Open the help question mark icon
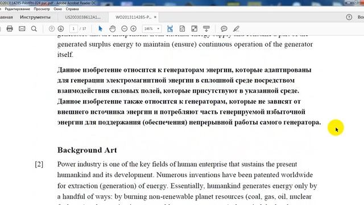The width and height of the screenshot is (364, 205). (x=349, y=17)
